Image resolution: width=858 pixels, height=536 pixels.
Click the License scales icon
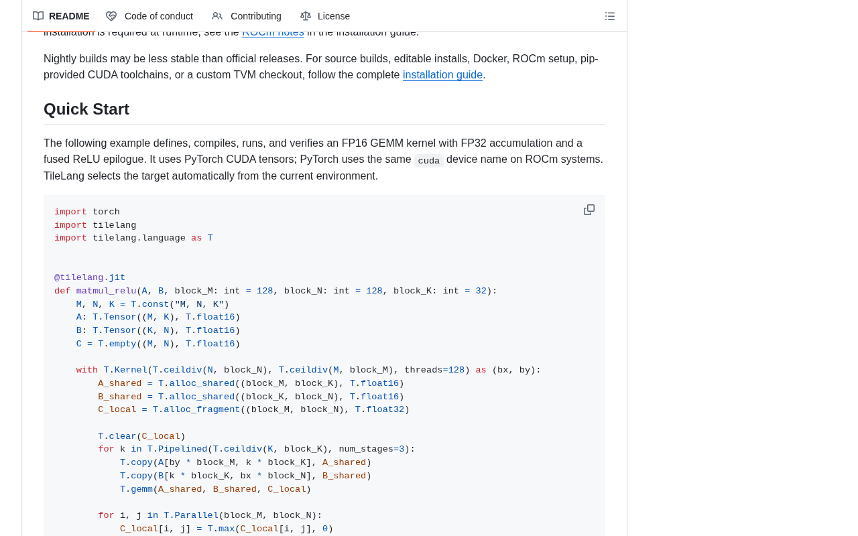click(x=306, y=16)
